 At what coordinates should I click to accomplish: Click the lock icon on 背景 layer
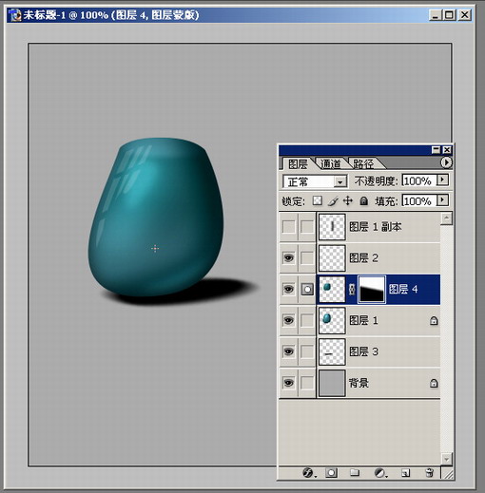point(434,383)
